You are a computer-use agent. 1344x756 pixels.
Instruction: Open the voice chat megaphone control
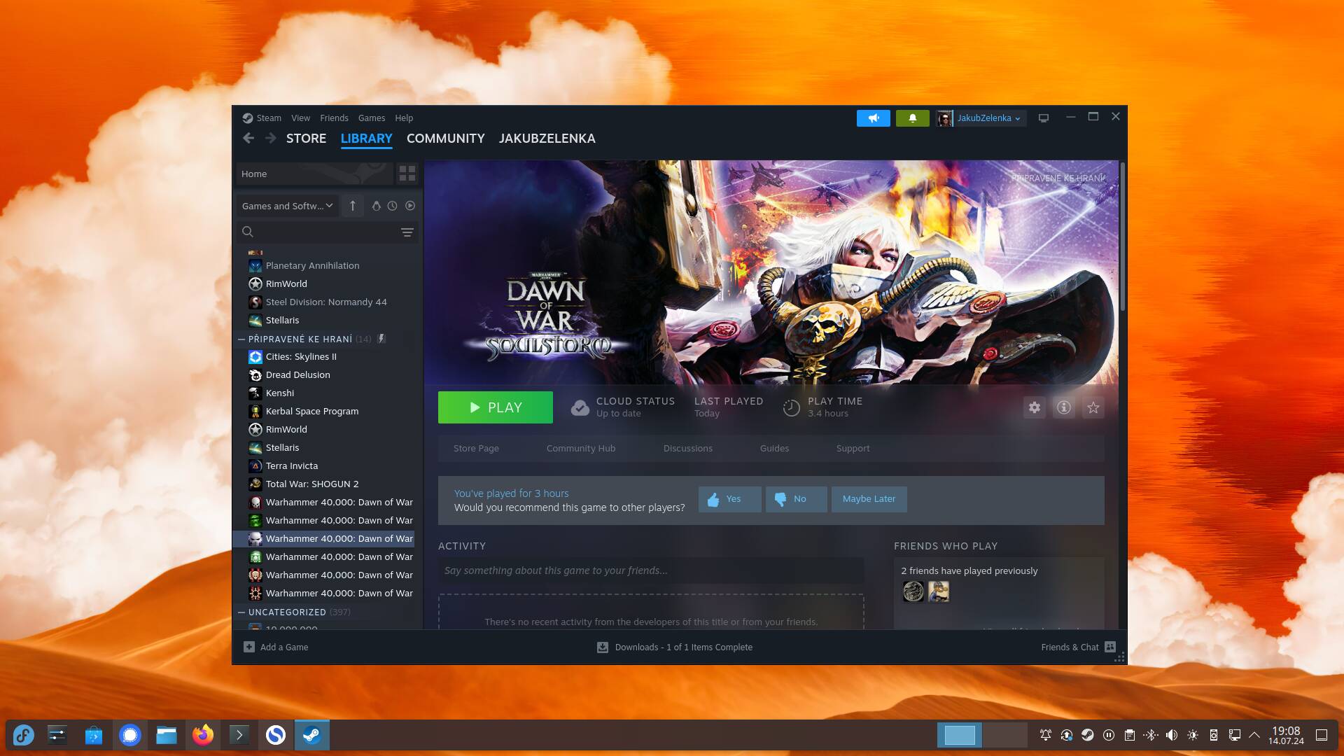pyautogui.click(x=873, y=118)
